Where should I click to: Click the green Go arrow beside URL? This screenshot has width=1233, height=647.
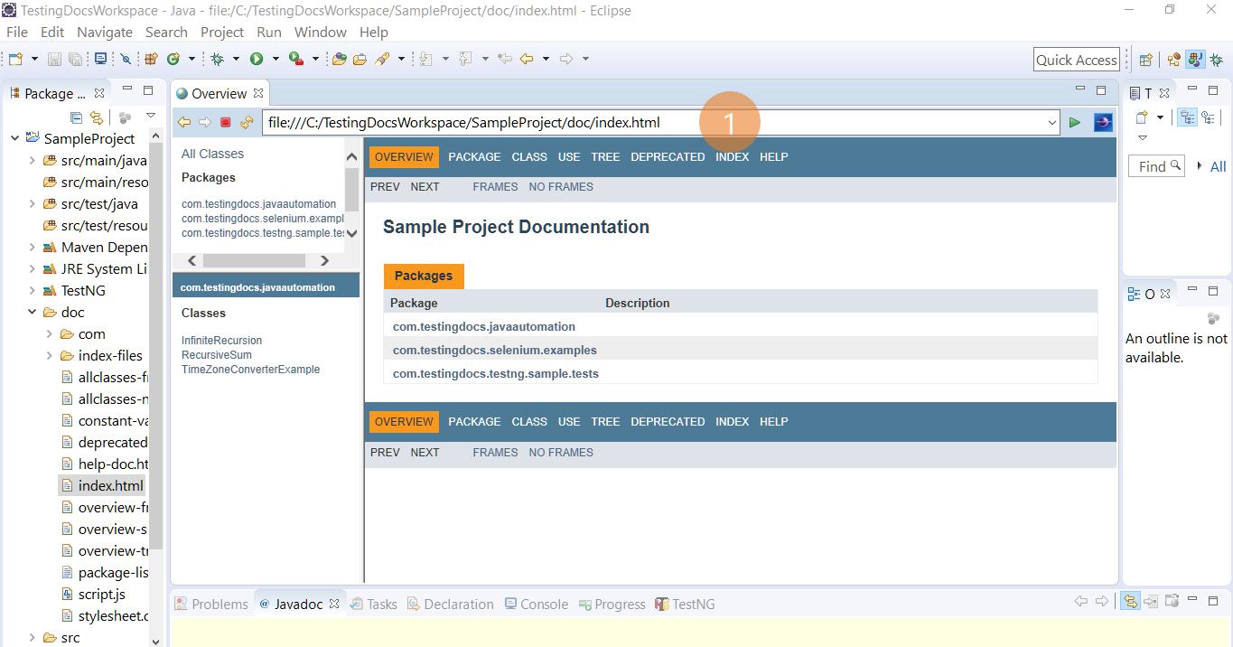1075,122
